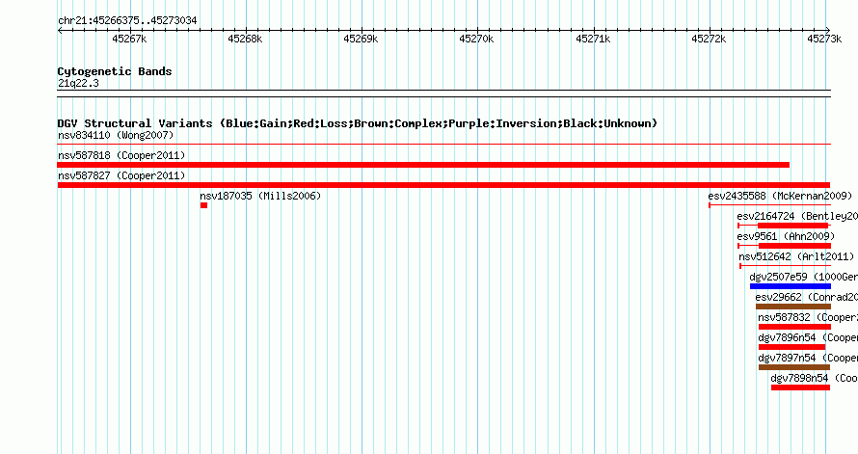Viewport: 858px width, 454px height.
Task: Open esv2435588 (McKernan2009) variant label
Action: (780, 196)
